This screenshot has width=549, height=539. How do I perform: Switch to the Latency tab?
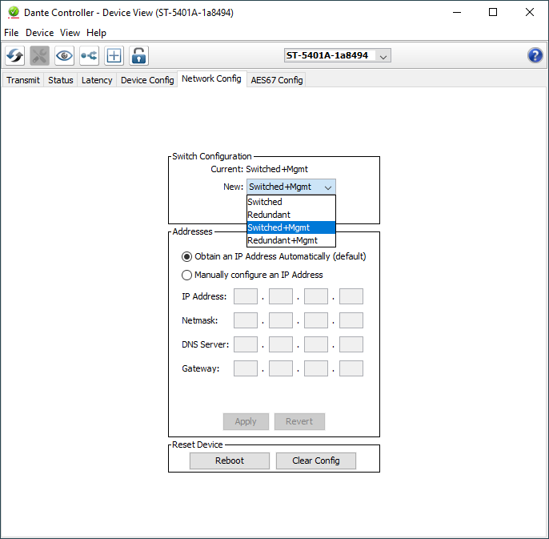(x=97, y=80)
